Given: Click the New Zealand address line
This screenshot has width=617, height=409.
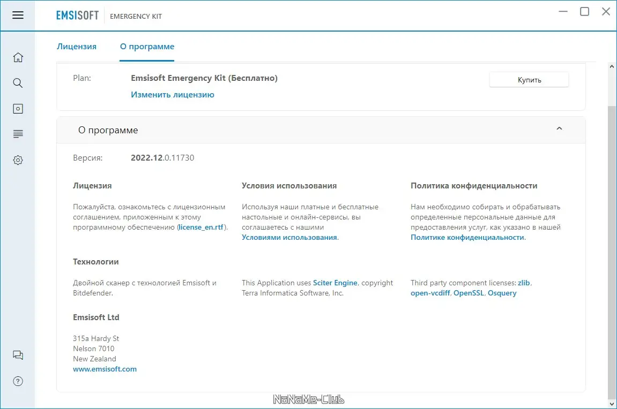Looking at the screenshot, I should [x=94, y=359].
